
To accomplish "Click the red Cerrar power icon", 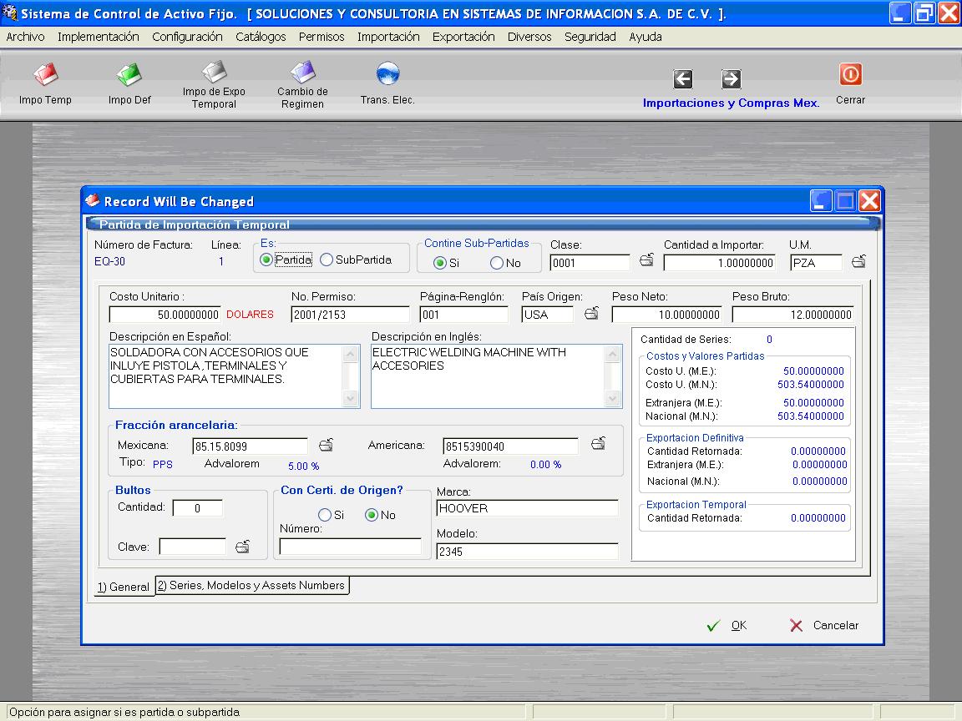I will [x=850, y=75].
